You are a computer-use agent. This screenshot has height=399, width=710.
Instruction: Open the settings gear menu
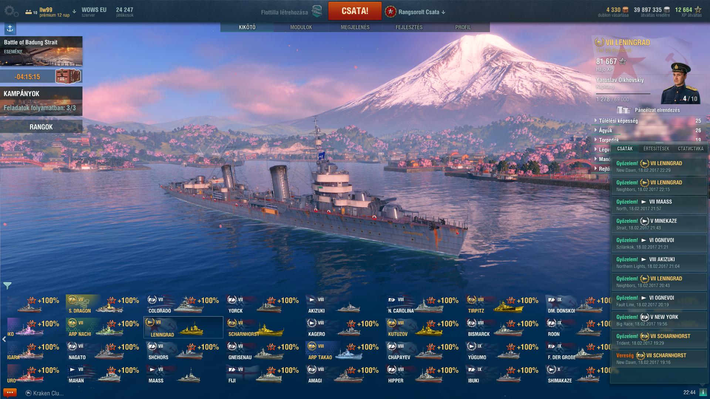tap(11, 11)
